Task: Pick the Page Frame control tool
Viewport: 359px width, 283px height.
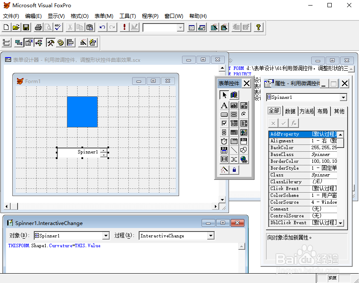Action: pos(234,141)
